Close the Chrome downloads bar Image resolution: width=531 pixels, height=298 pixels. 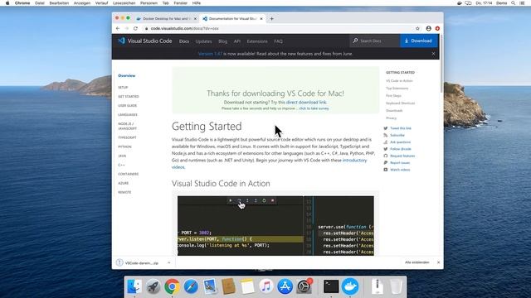(x=439, y=262)
